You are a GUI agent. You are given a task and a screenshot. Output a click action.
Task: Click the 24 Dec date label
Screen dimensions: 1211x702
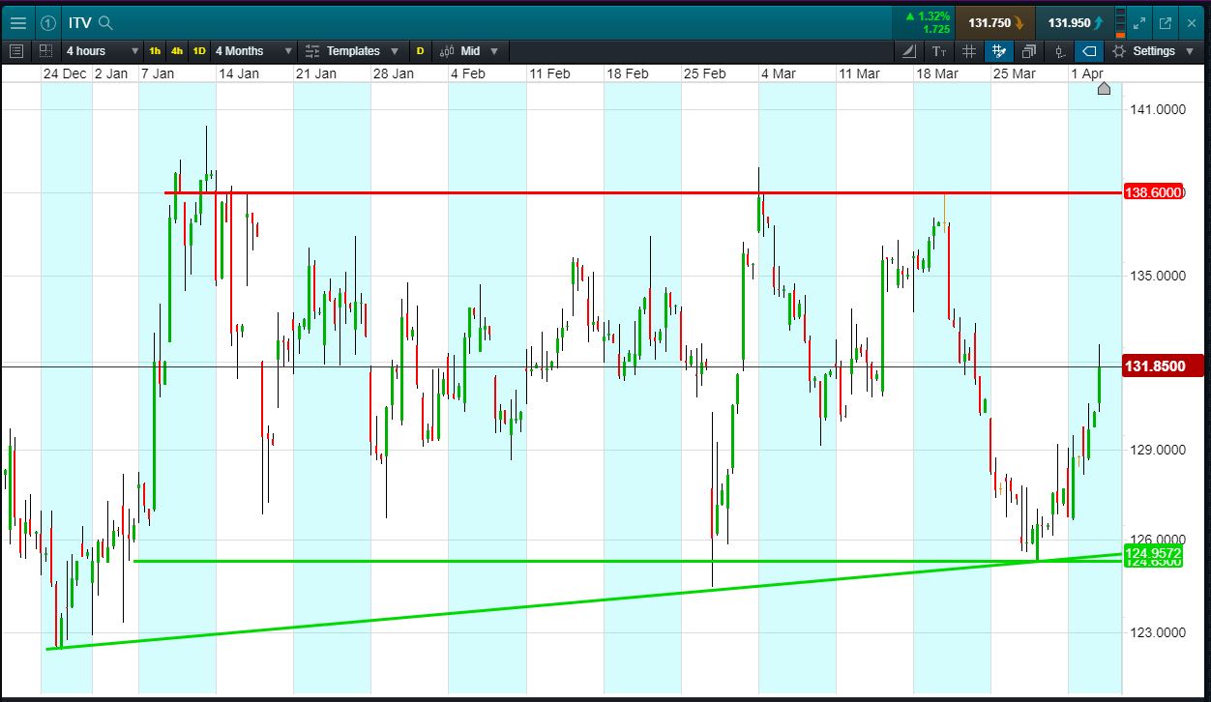(65, 73)
